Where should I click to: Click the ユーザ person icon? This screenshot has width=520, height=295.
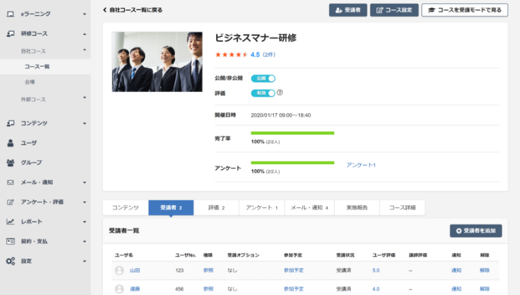(10, 143)
